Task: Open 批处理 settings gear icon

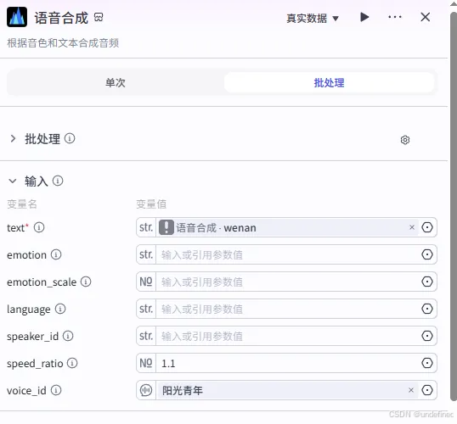Action: 405,140
